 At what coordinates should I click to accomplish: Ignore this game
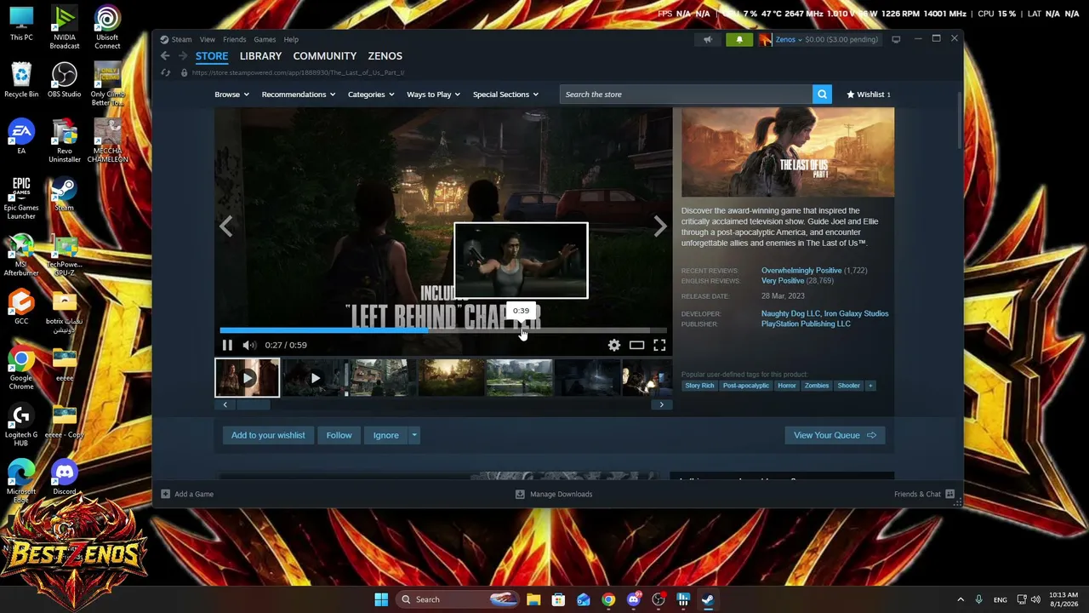385,435
